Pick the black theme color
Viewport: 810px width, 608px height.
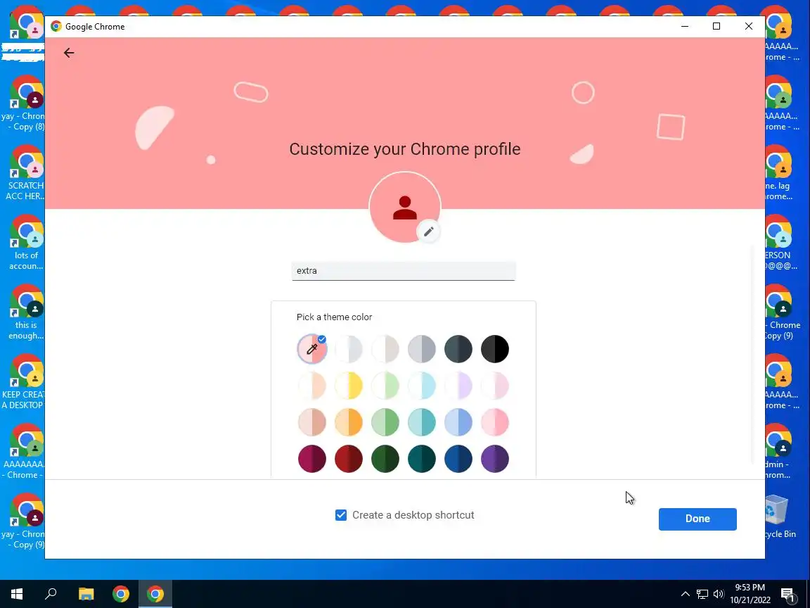tap(495, 349)
